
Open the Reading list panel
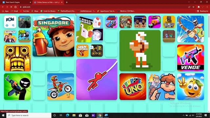pos(202,11)
